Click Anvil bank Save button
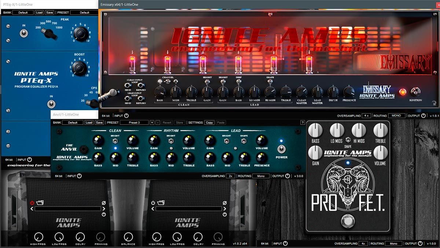The image size is (440, 248). (99, 122)
